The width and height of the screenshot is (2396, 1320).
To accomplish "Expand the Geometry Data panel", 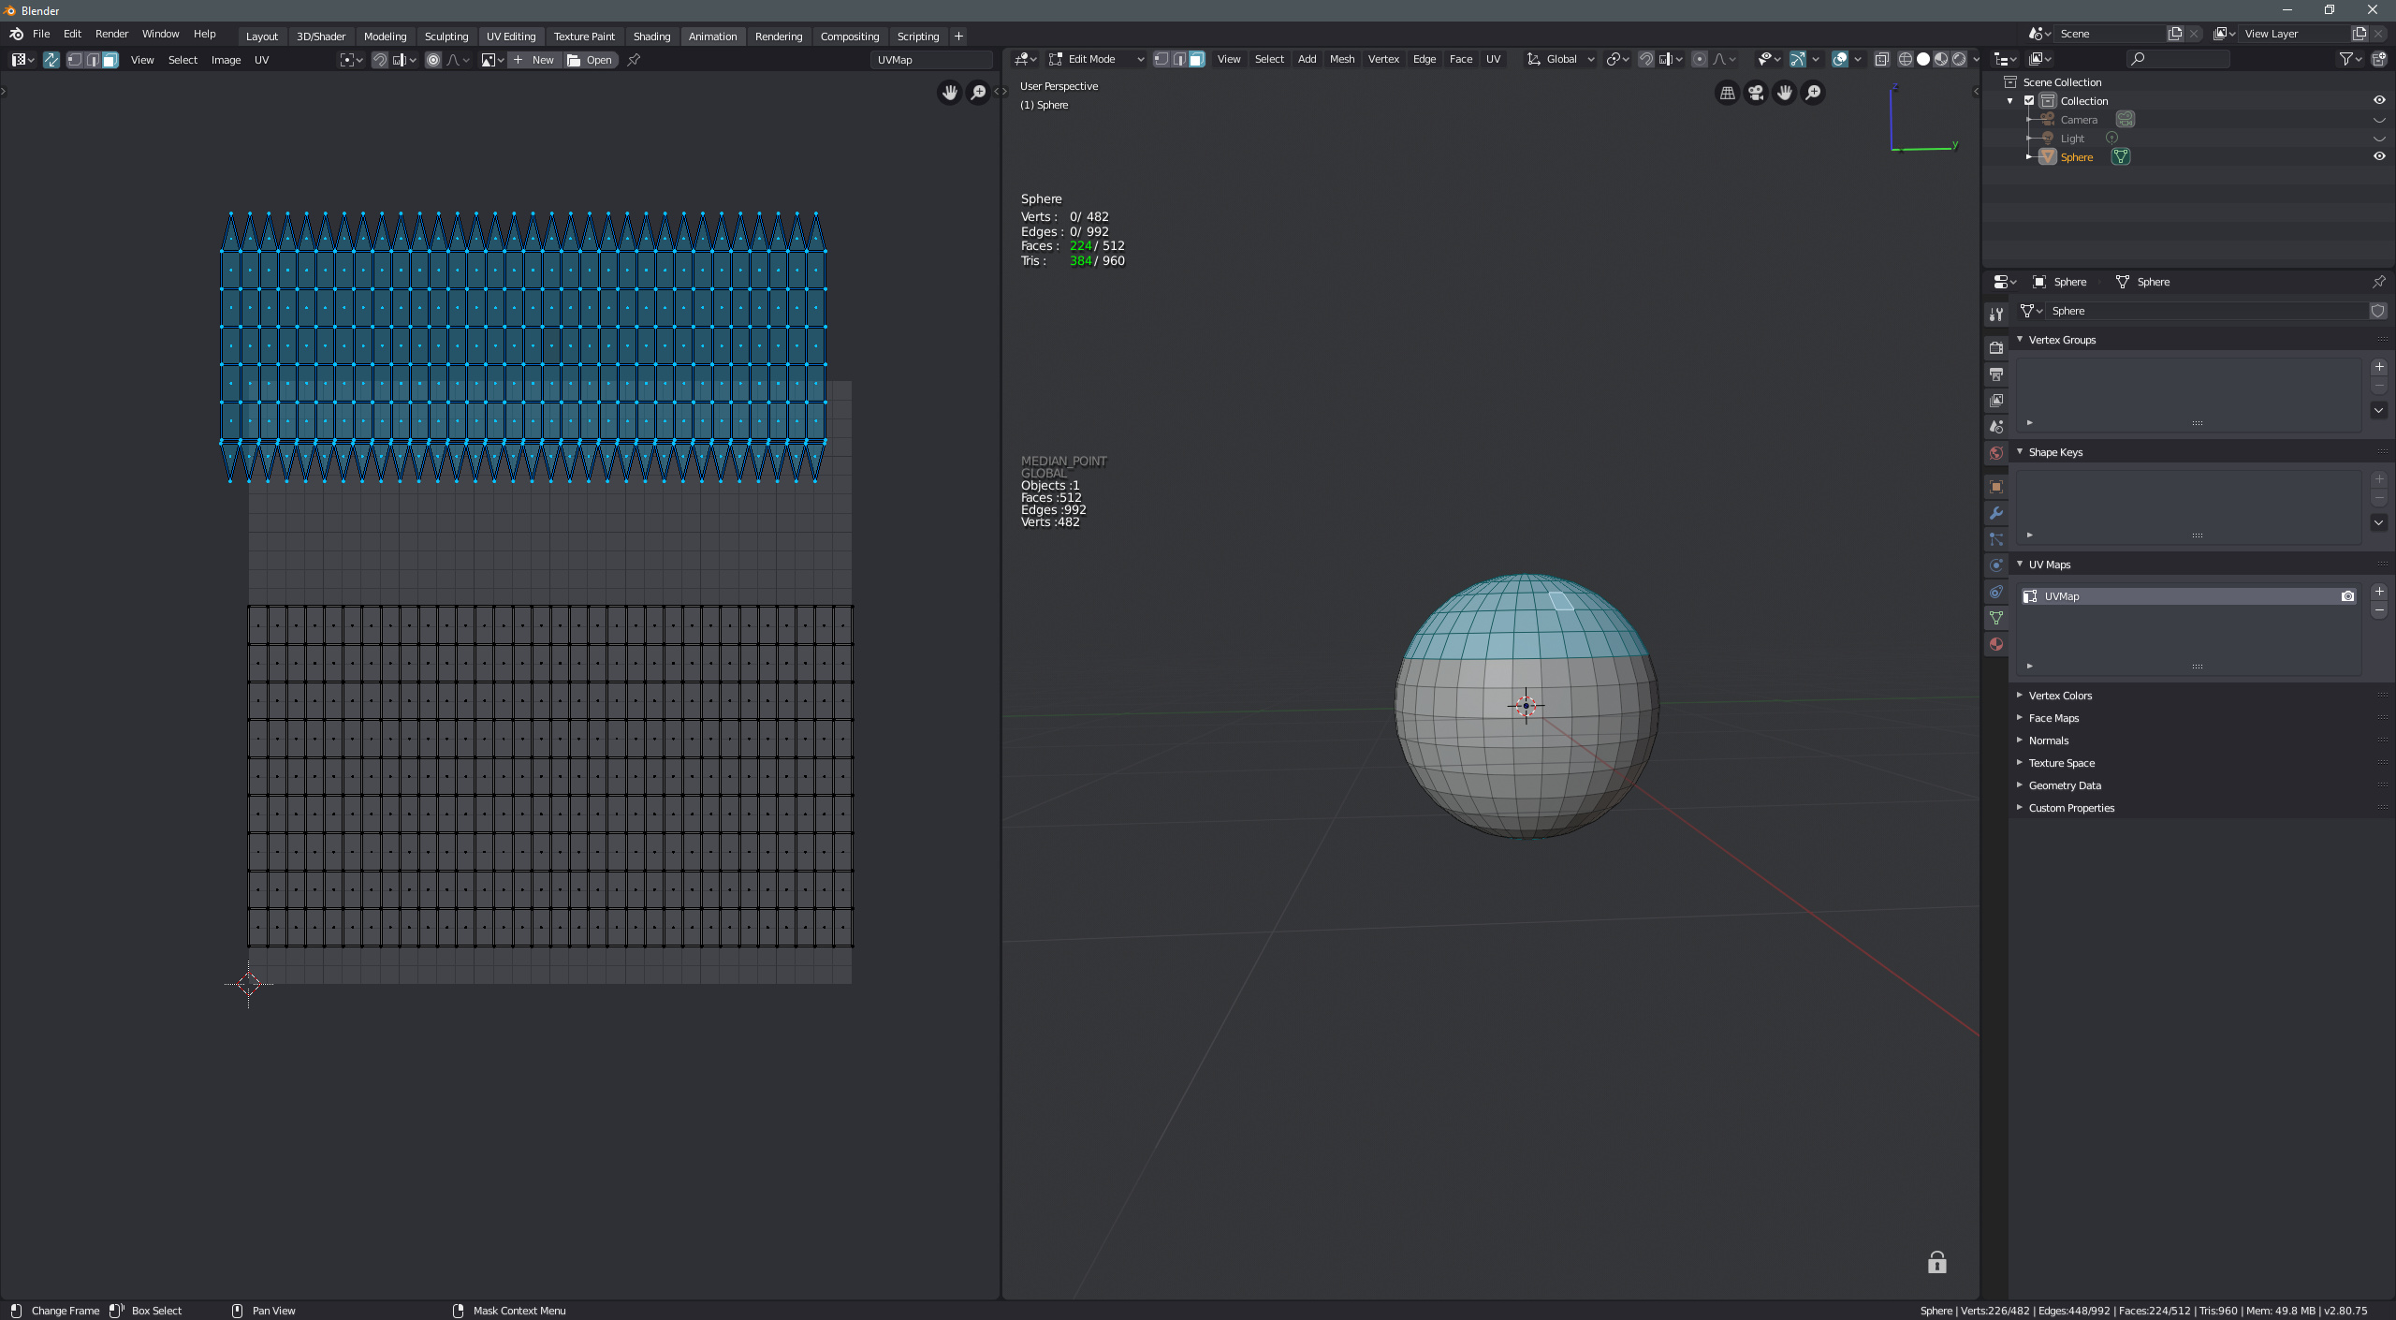I will [2020, 785].
